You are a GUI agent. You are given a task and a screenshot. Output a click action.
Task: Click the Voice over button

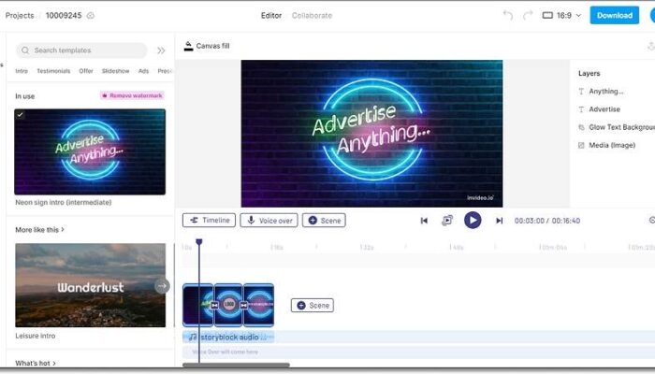pyautogui.click(x=269, y=221)
